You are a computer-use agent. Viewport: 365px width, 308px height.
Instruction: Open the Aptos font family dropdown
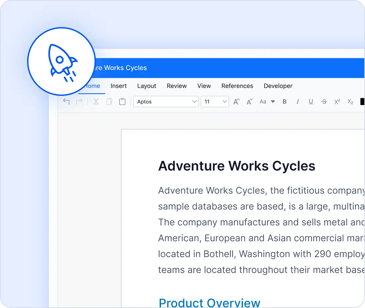tap(166, 102)
